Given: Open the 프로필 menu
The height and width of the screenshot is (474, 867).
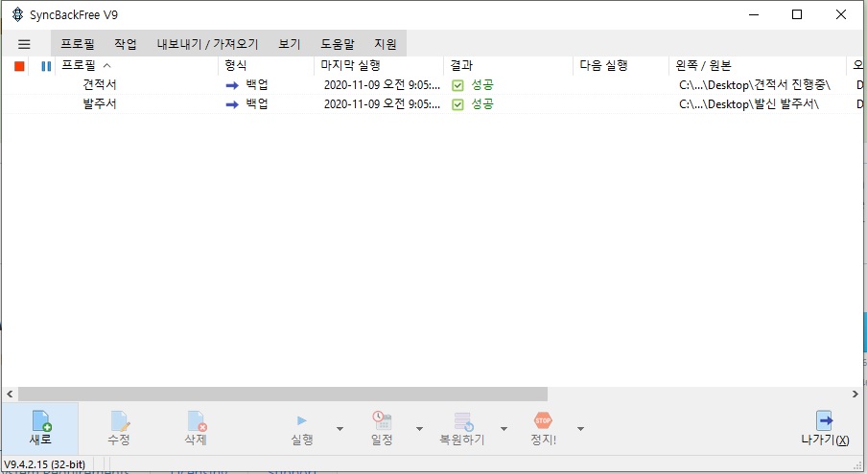Looking at the screenshot, I should (x=78, y=44).
